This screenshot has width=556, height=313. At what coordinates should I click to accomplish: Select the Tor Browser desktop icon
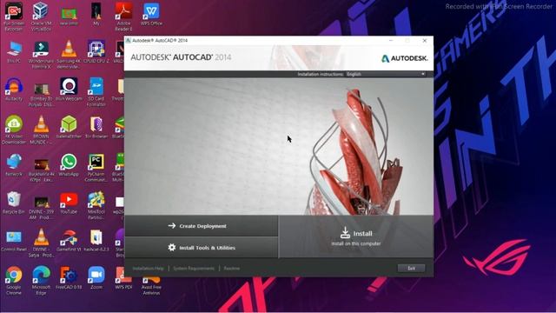pos(96,127)
